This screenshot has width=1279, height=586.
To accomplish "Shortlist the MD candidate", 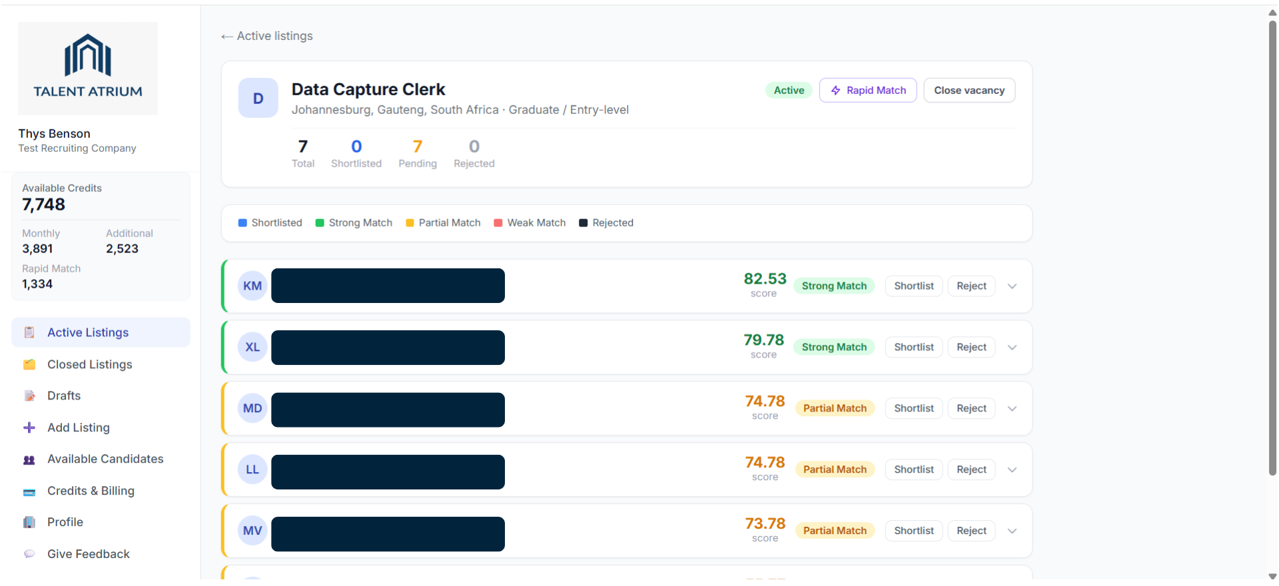I will [914, 408].
